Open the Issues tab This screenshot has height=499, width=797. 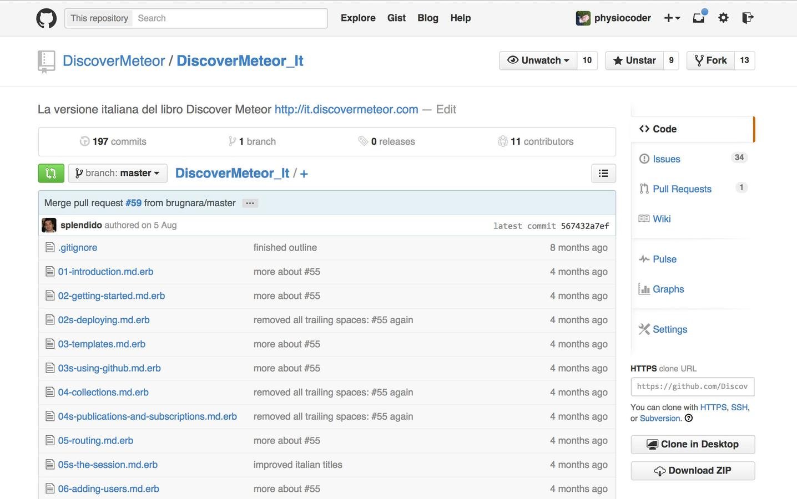tap(666, 159)
